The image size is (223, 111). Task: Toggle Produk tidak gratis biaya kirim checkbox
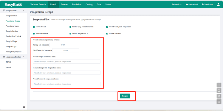pyautogui.click(x=107, y=27)
